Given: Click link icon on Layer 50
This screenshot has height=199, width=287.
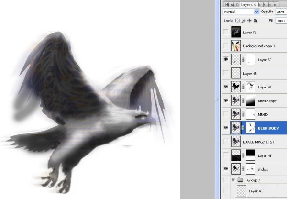Looking at the screenshot, I should pyautogui.click(x=243, y=59).
